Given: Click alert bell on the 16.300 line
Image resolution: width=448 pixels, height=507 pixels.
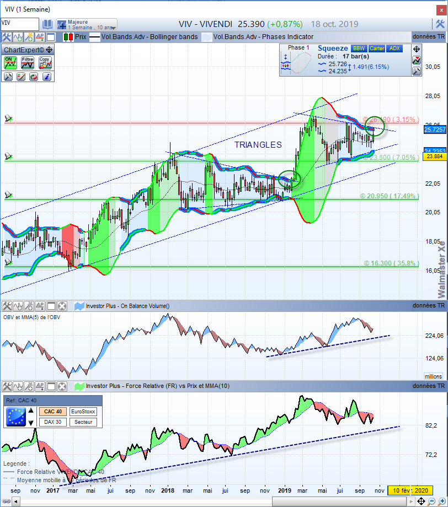Looking at the screenshot, I should tap(8, 262).
